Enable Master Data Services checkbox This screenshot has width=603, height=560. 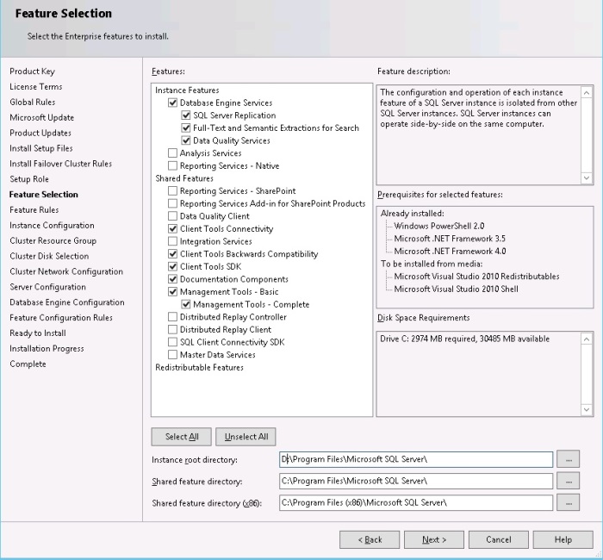click(x=172, y=355)
